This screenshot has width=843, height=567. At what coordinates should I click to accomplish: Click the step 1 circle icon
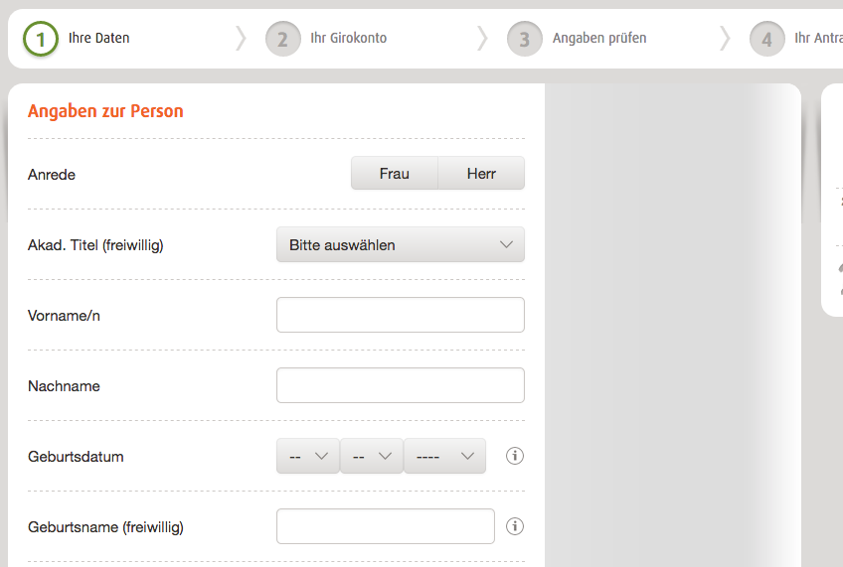[41, 39]
